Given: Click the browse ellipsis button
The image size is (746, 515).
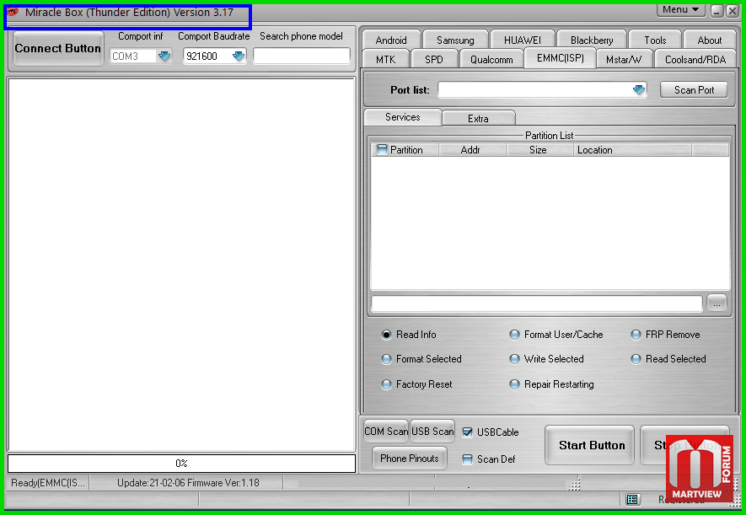Looking at the screenshot, I should [x=716, y=303].
